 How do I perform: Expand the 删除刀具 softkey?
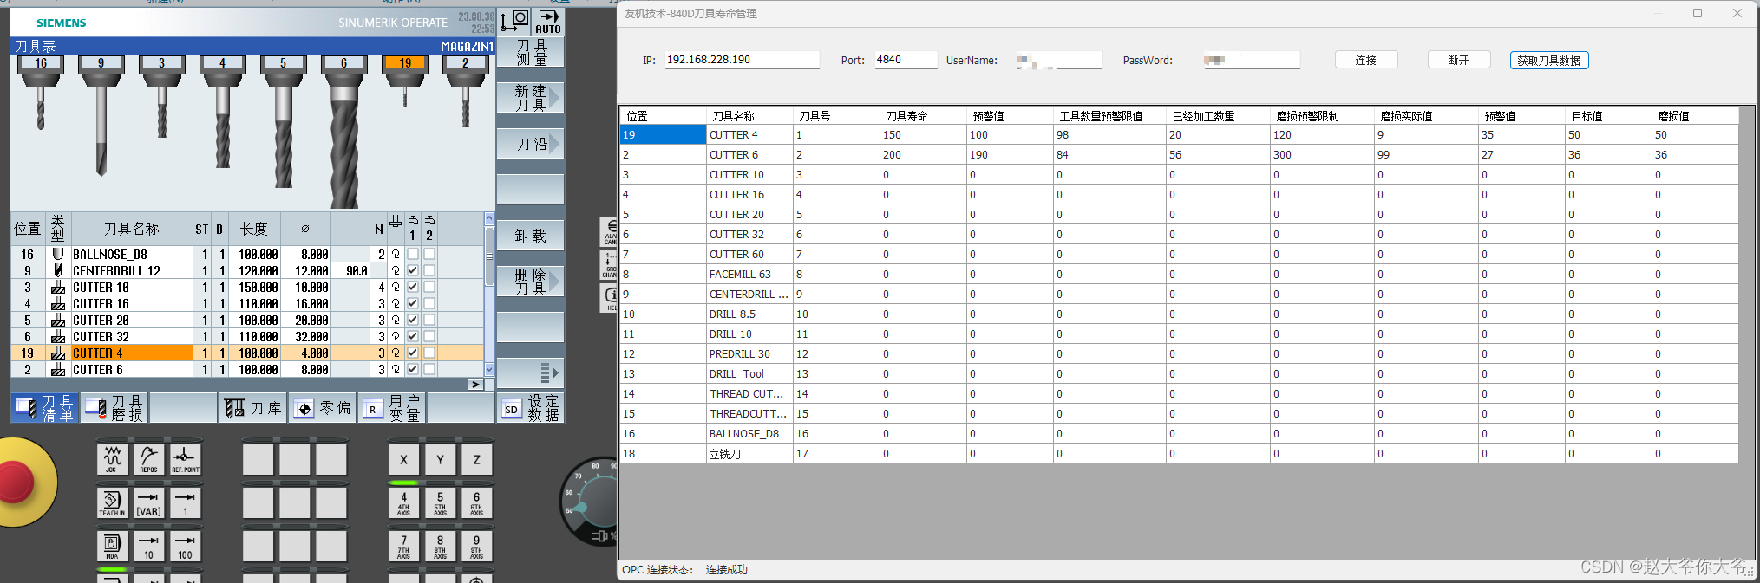[530, 282]
